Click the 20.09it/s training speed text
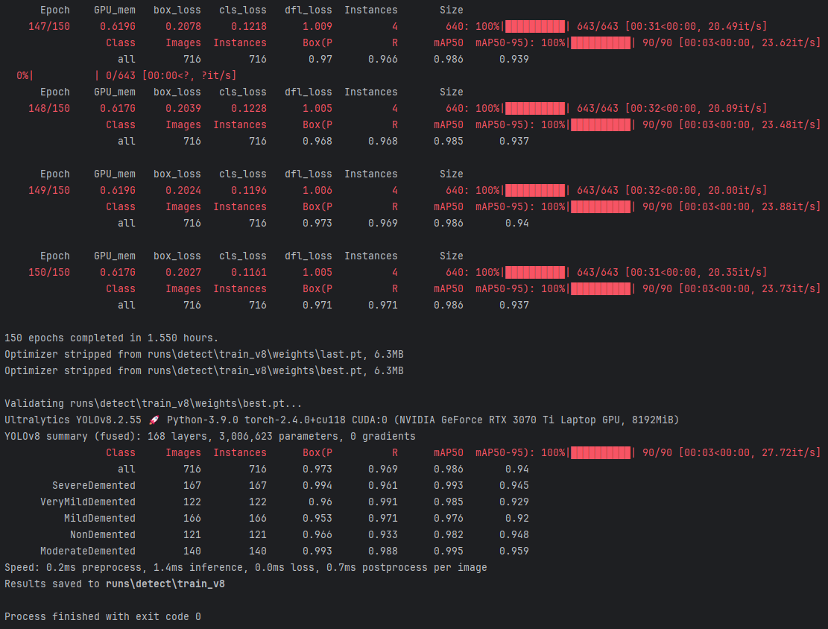The height and width of the screenshot is (629, 828). pyautogui.click(x=735, y=108)
